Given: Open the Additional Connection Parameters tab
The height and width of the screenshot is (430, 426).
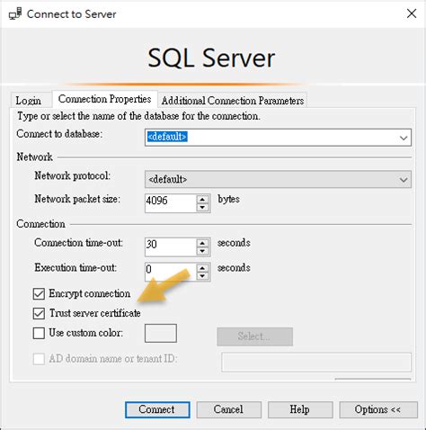Looking at the screenshot, I should 233,101.
